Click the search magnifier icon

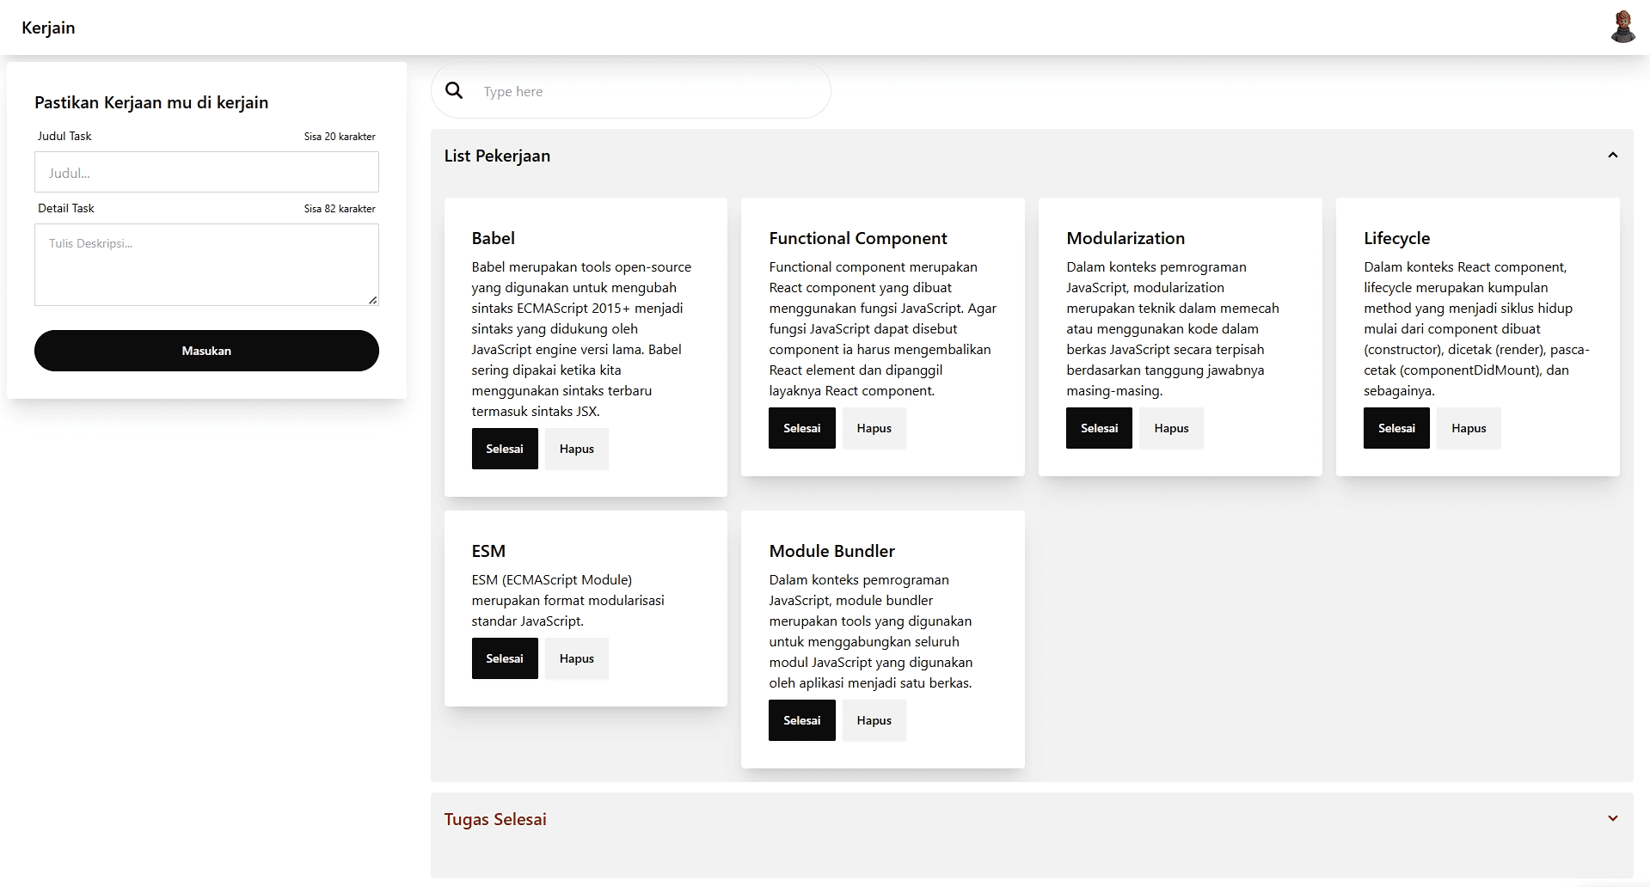(454, 90)
